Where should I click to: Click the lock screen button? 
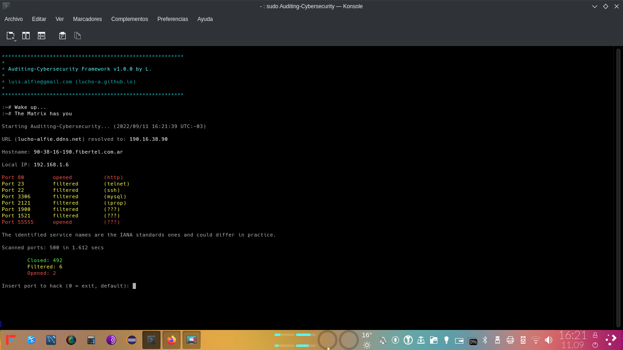pyautogui.click(x=595, y=335)
